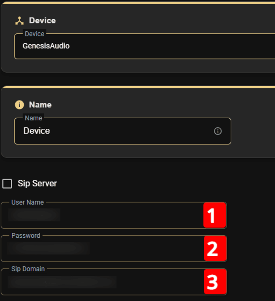275x301 pixels.
Task: Click the Name section heading
Action: coord(40,105)
